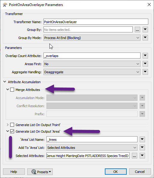Viewport: 154px width, 178px height.
Task: Open the Add To 'Area' List options arrow menu
Action: coord(142,148)
